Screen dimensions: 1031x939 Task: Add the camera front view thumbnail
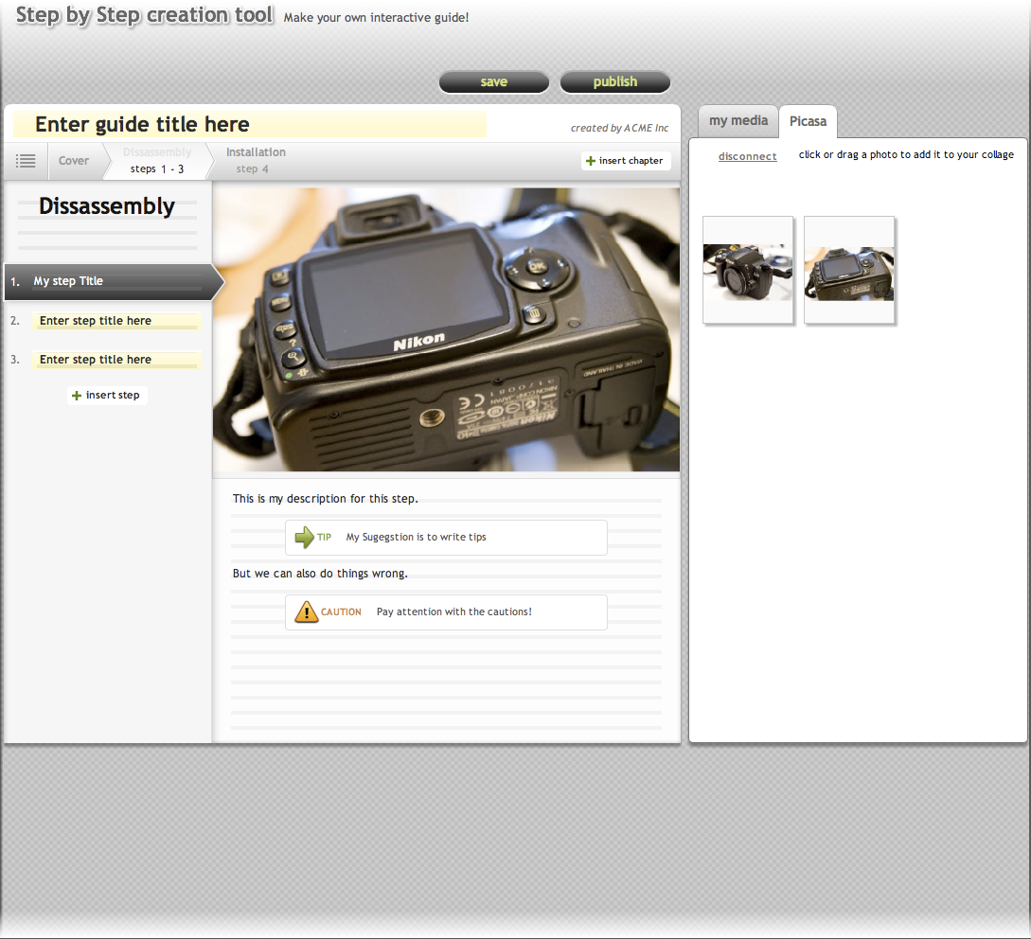748,271
